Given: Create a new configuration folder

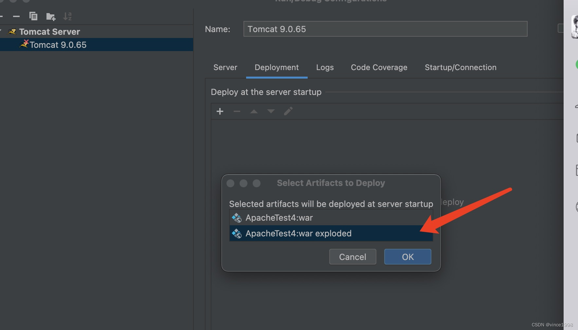Looking at the screenshot, I should pyautogui.click(x=51, y=16).
